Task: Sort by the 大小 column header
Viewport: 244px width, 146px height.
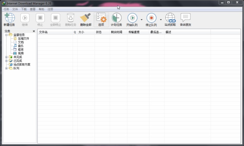Action: point(86,32)
